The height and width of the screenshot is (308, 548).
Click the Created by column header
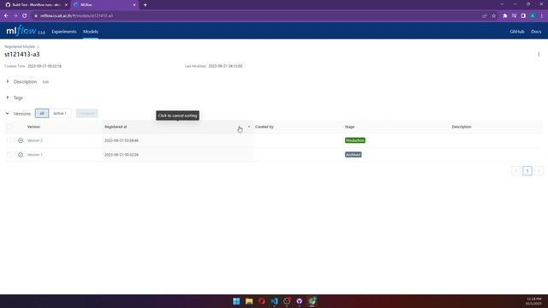click(x=265, y=127)
